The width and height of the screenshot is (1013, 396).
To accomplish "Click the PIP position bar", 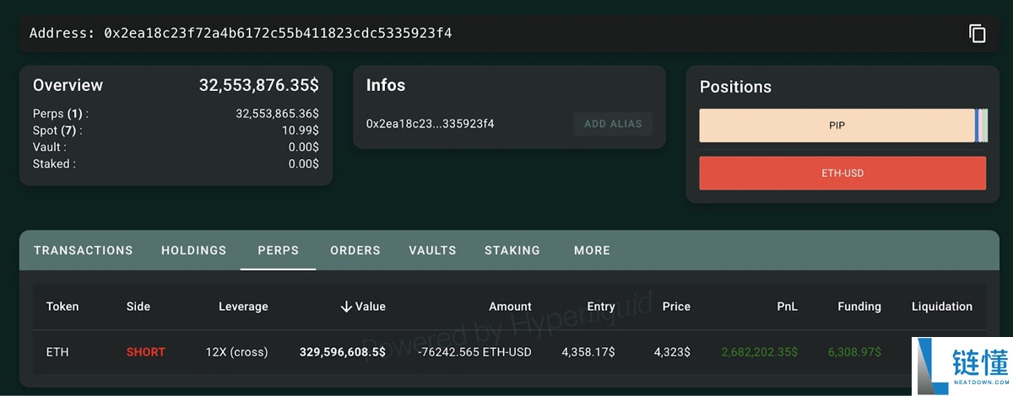I will pyautogui.click(x=837, y=125).
